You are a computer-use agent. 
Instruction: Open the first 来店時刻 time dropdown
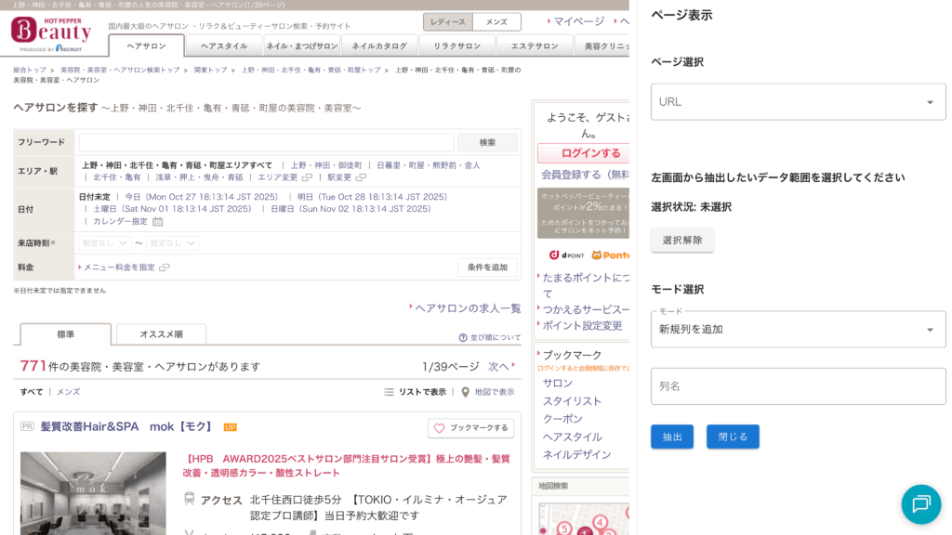104,243
